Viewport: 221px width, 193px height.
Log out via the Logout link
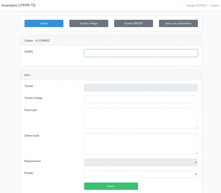pos(215,5)
